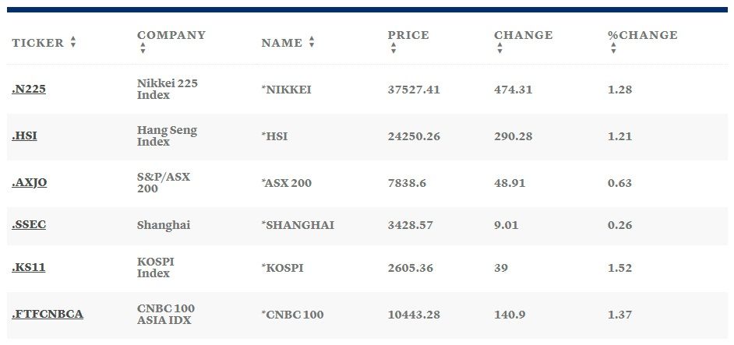
Task: Open the .FTFCNBCA ticker link
Action: 48,314
